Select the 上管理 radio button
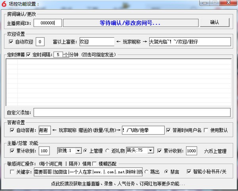Image resolution: width=238 pixels, height=191 pixels. pyautogui.click(x=85, y=151)
